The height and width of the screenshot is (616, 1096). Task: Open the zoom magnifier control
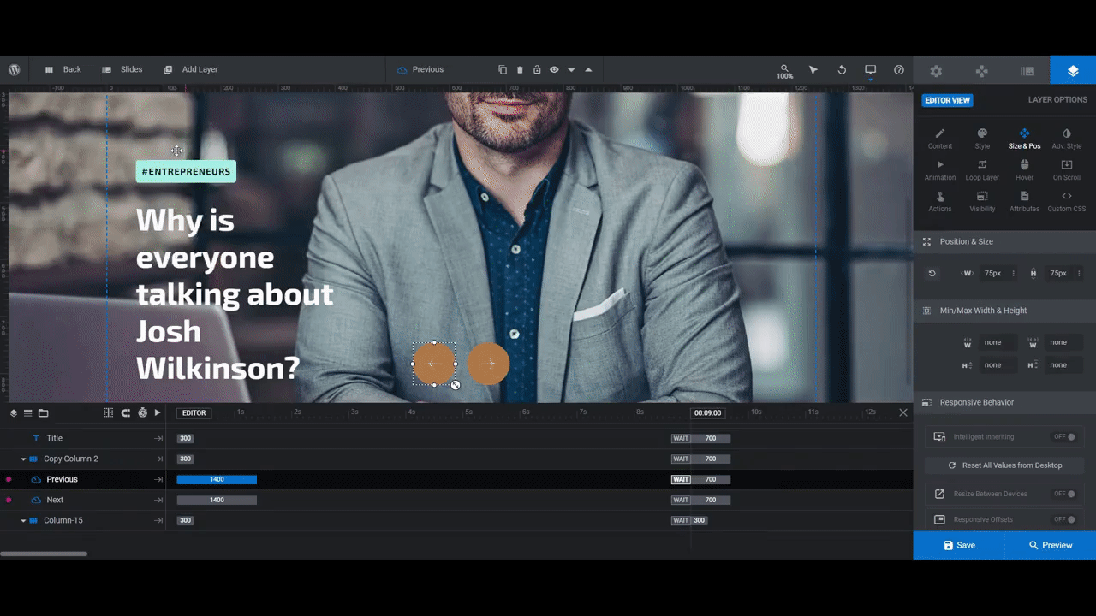tap(784, 71)
